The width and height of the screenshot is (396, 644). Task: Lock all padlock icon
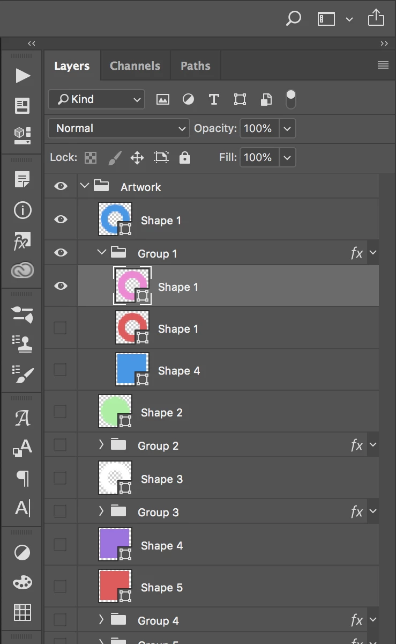[x=185, y=157]
